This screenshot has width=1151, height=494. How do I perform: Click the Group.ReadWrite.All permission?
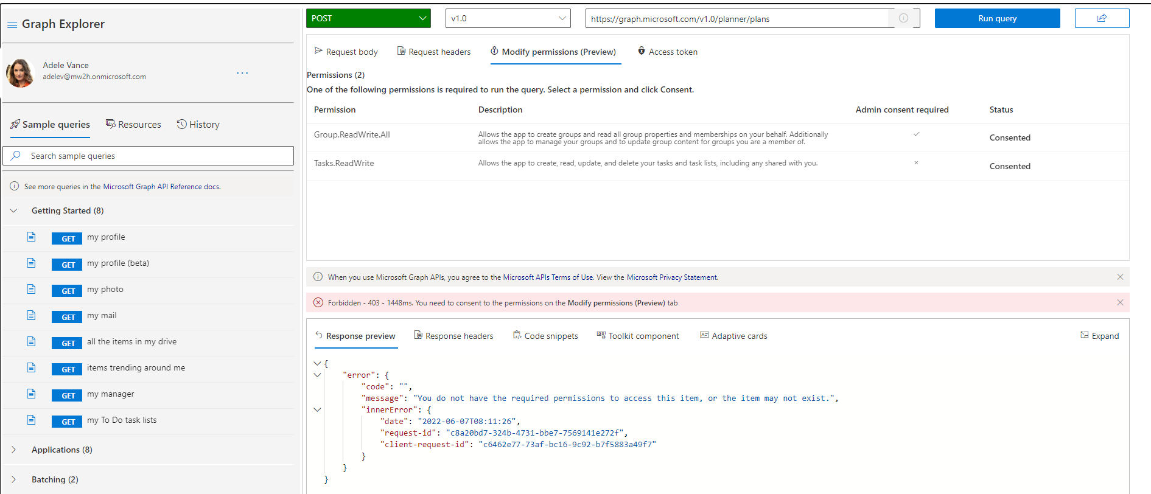(x=352, y=134)
